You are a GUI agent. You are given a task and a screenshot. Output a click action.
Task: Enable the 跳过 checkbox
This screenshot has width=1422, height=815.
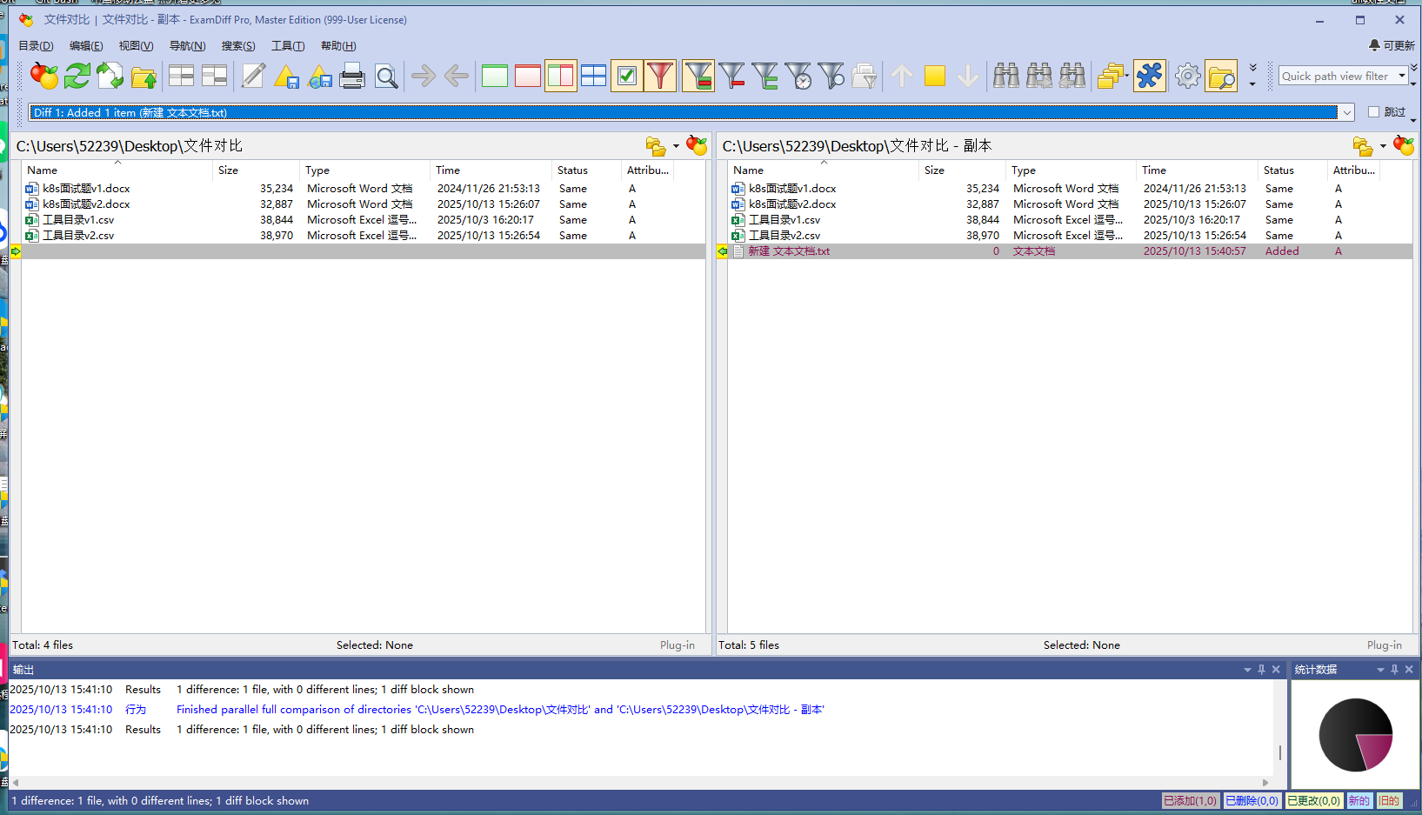1374,112
